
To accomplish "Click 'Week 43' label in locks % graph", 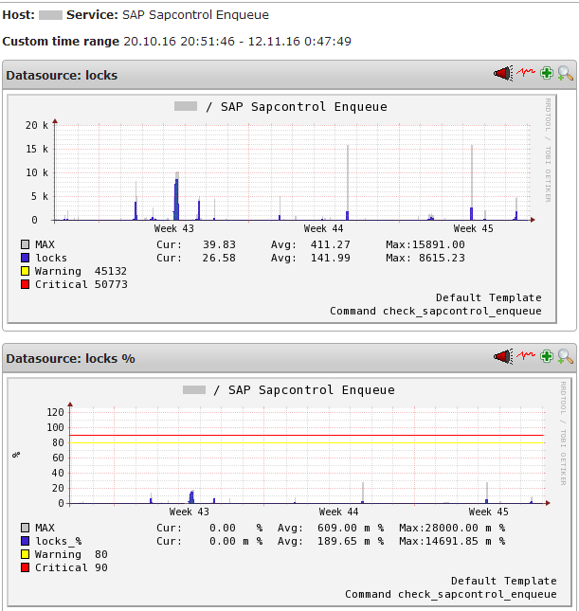I will tap(190, 512).
